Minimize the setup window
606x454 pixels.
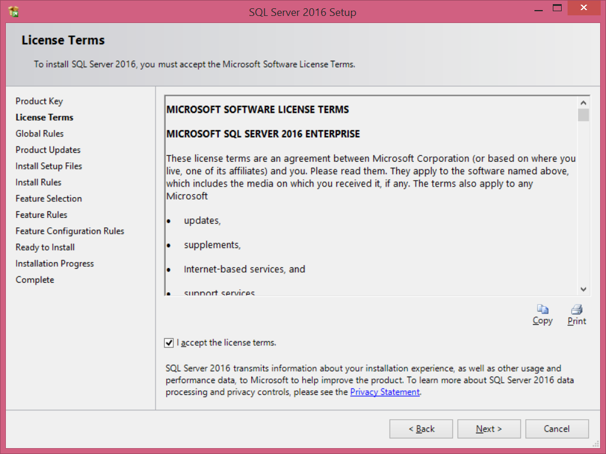pyautogui.click(x=538, y=8)
